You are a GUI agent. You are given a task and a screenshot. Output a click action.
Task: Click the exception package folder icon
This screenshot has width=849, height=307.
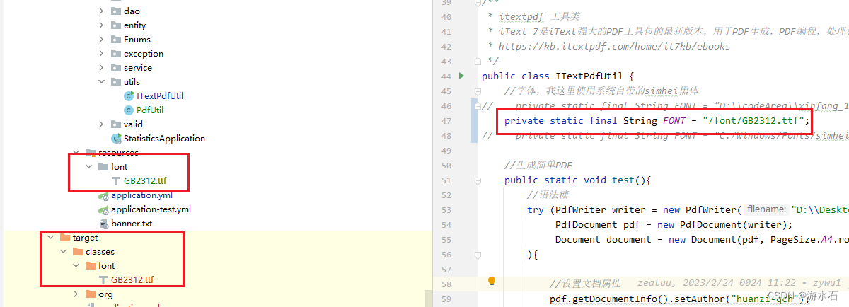tap(116, 54)
